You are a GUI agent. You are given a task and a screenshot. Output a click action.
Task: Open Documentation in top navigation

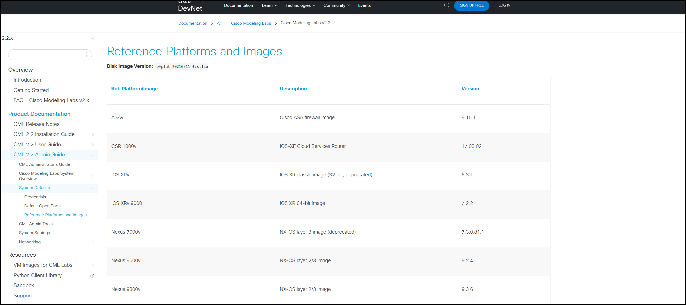pos(238,5)
